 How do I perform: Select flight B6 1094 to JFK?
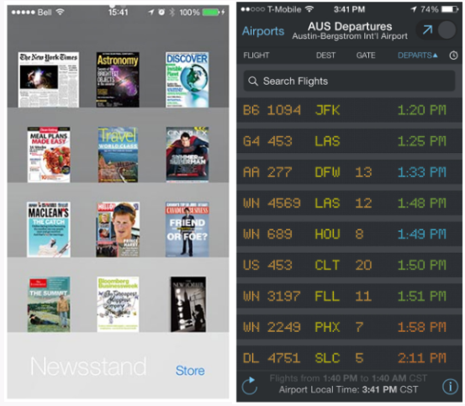click(349, 110)
